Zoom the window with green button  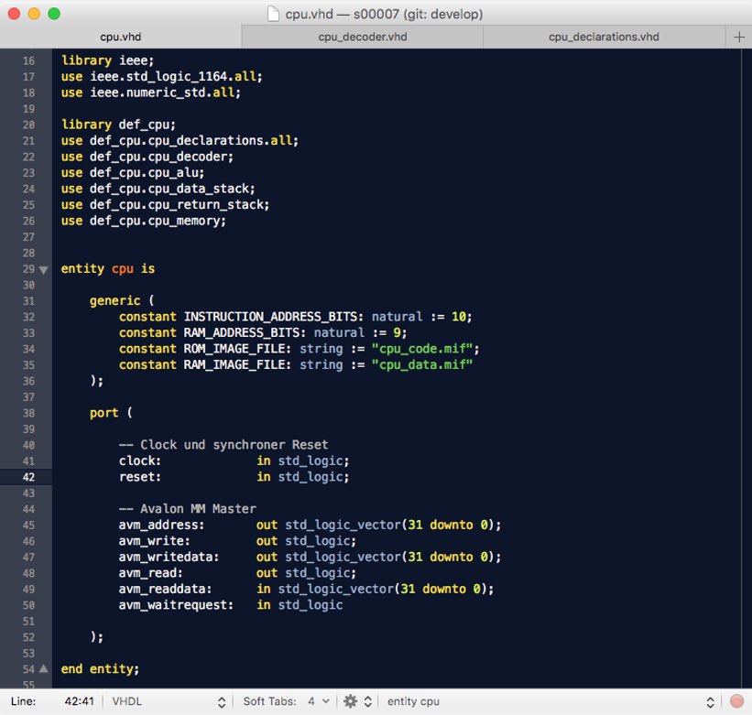[54, 14]
